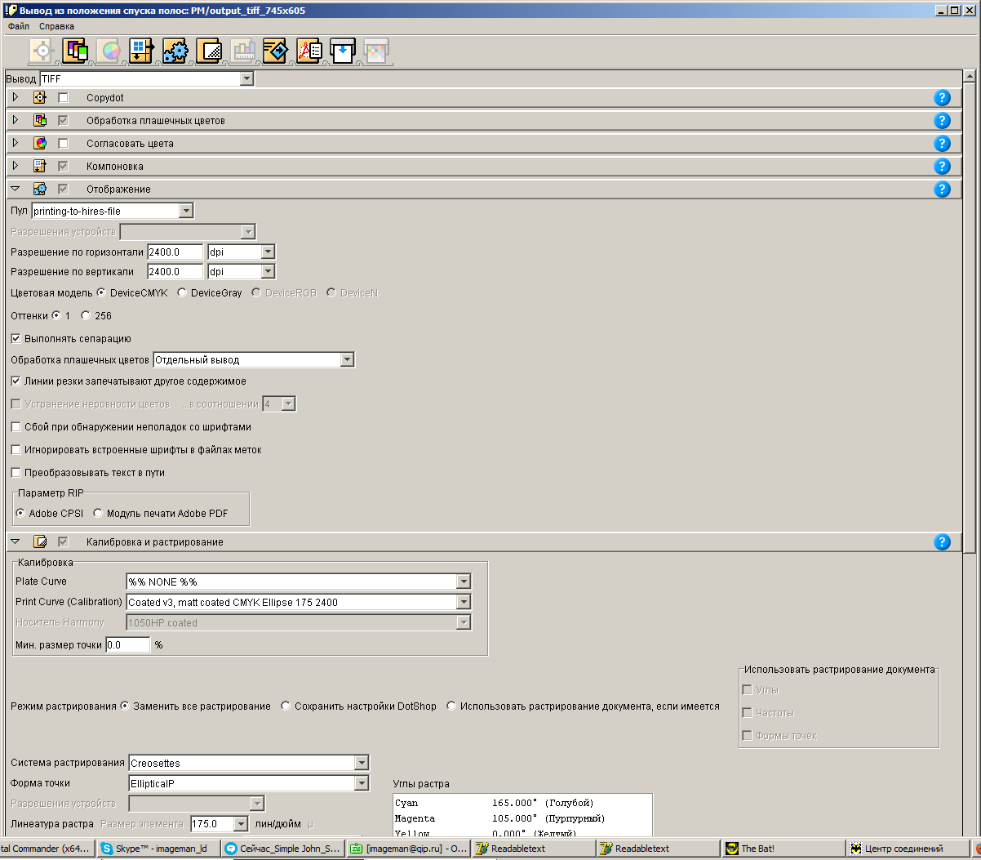Select Модуль печати Adobe PDF option
The image size is (981, 860).
98,513
